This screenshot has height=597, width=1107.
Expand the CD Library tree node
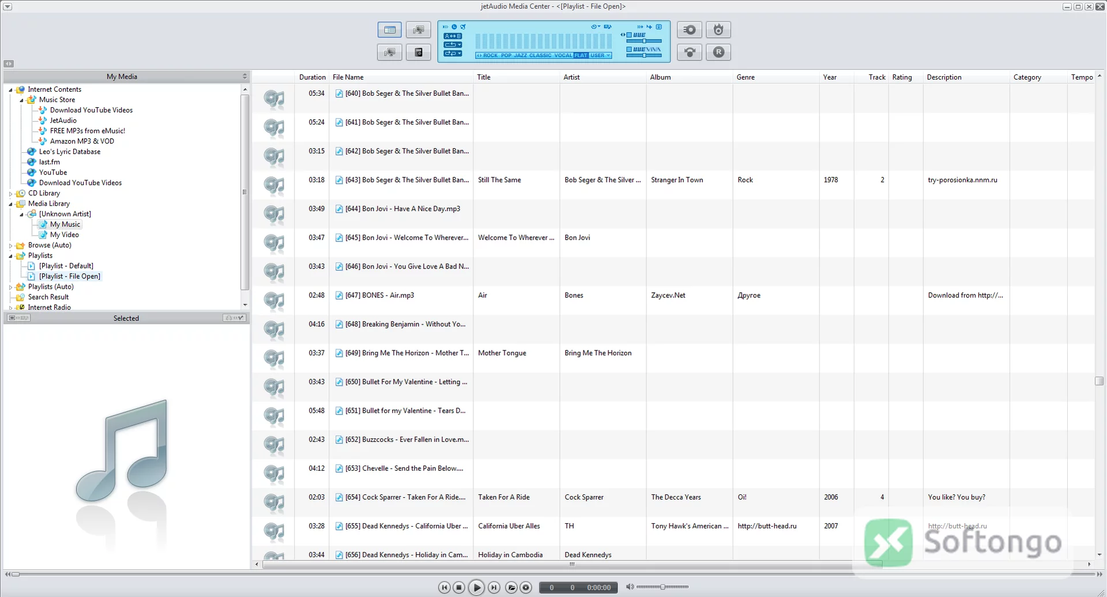(10, 194)
